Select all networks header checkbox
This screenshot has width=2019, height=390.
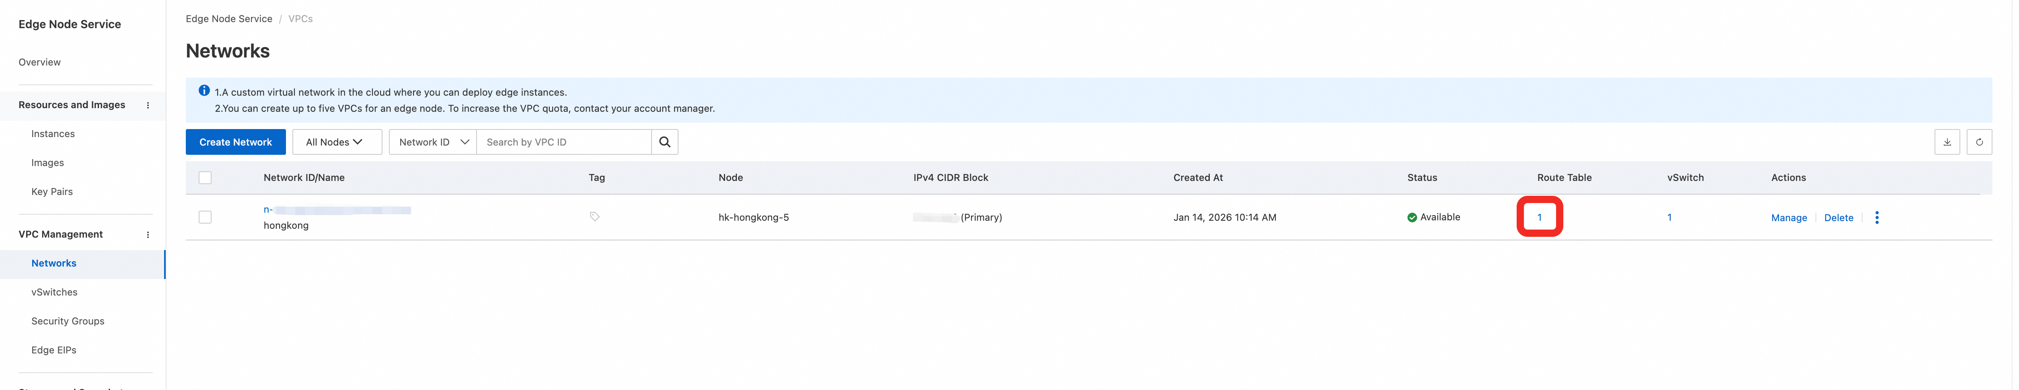tap(206, 178)
